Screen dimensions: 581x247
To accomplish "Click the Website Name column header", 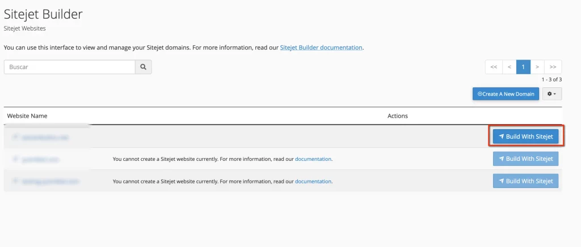I will coord(27,116).
